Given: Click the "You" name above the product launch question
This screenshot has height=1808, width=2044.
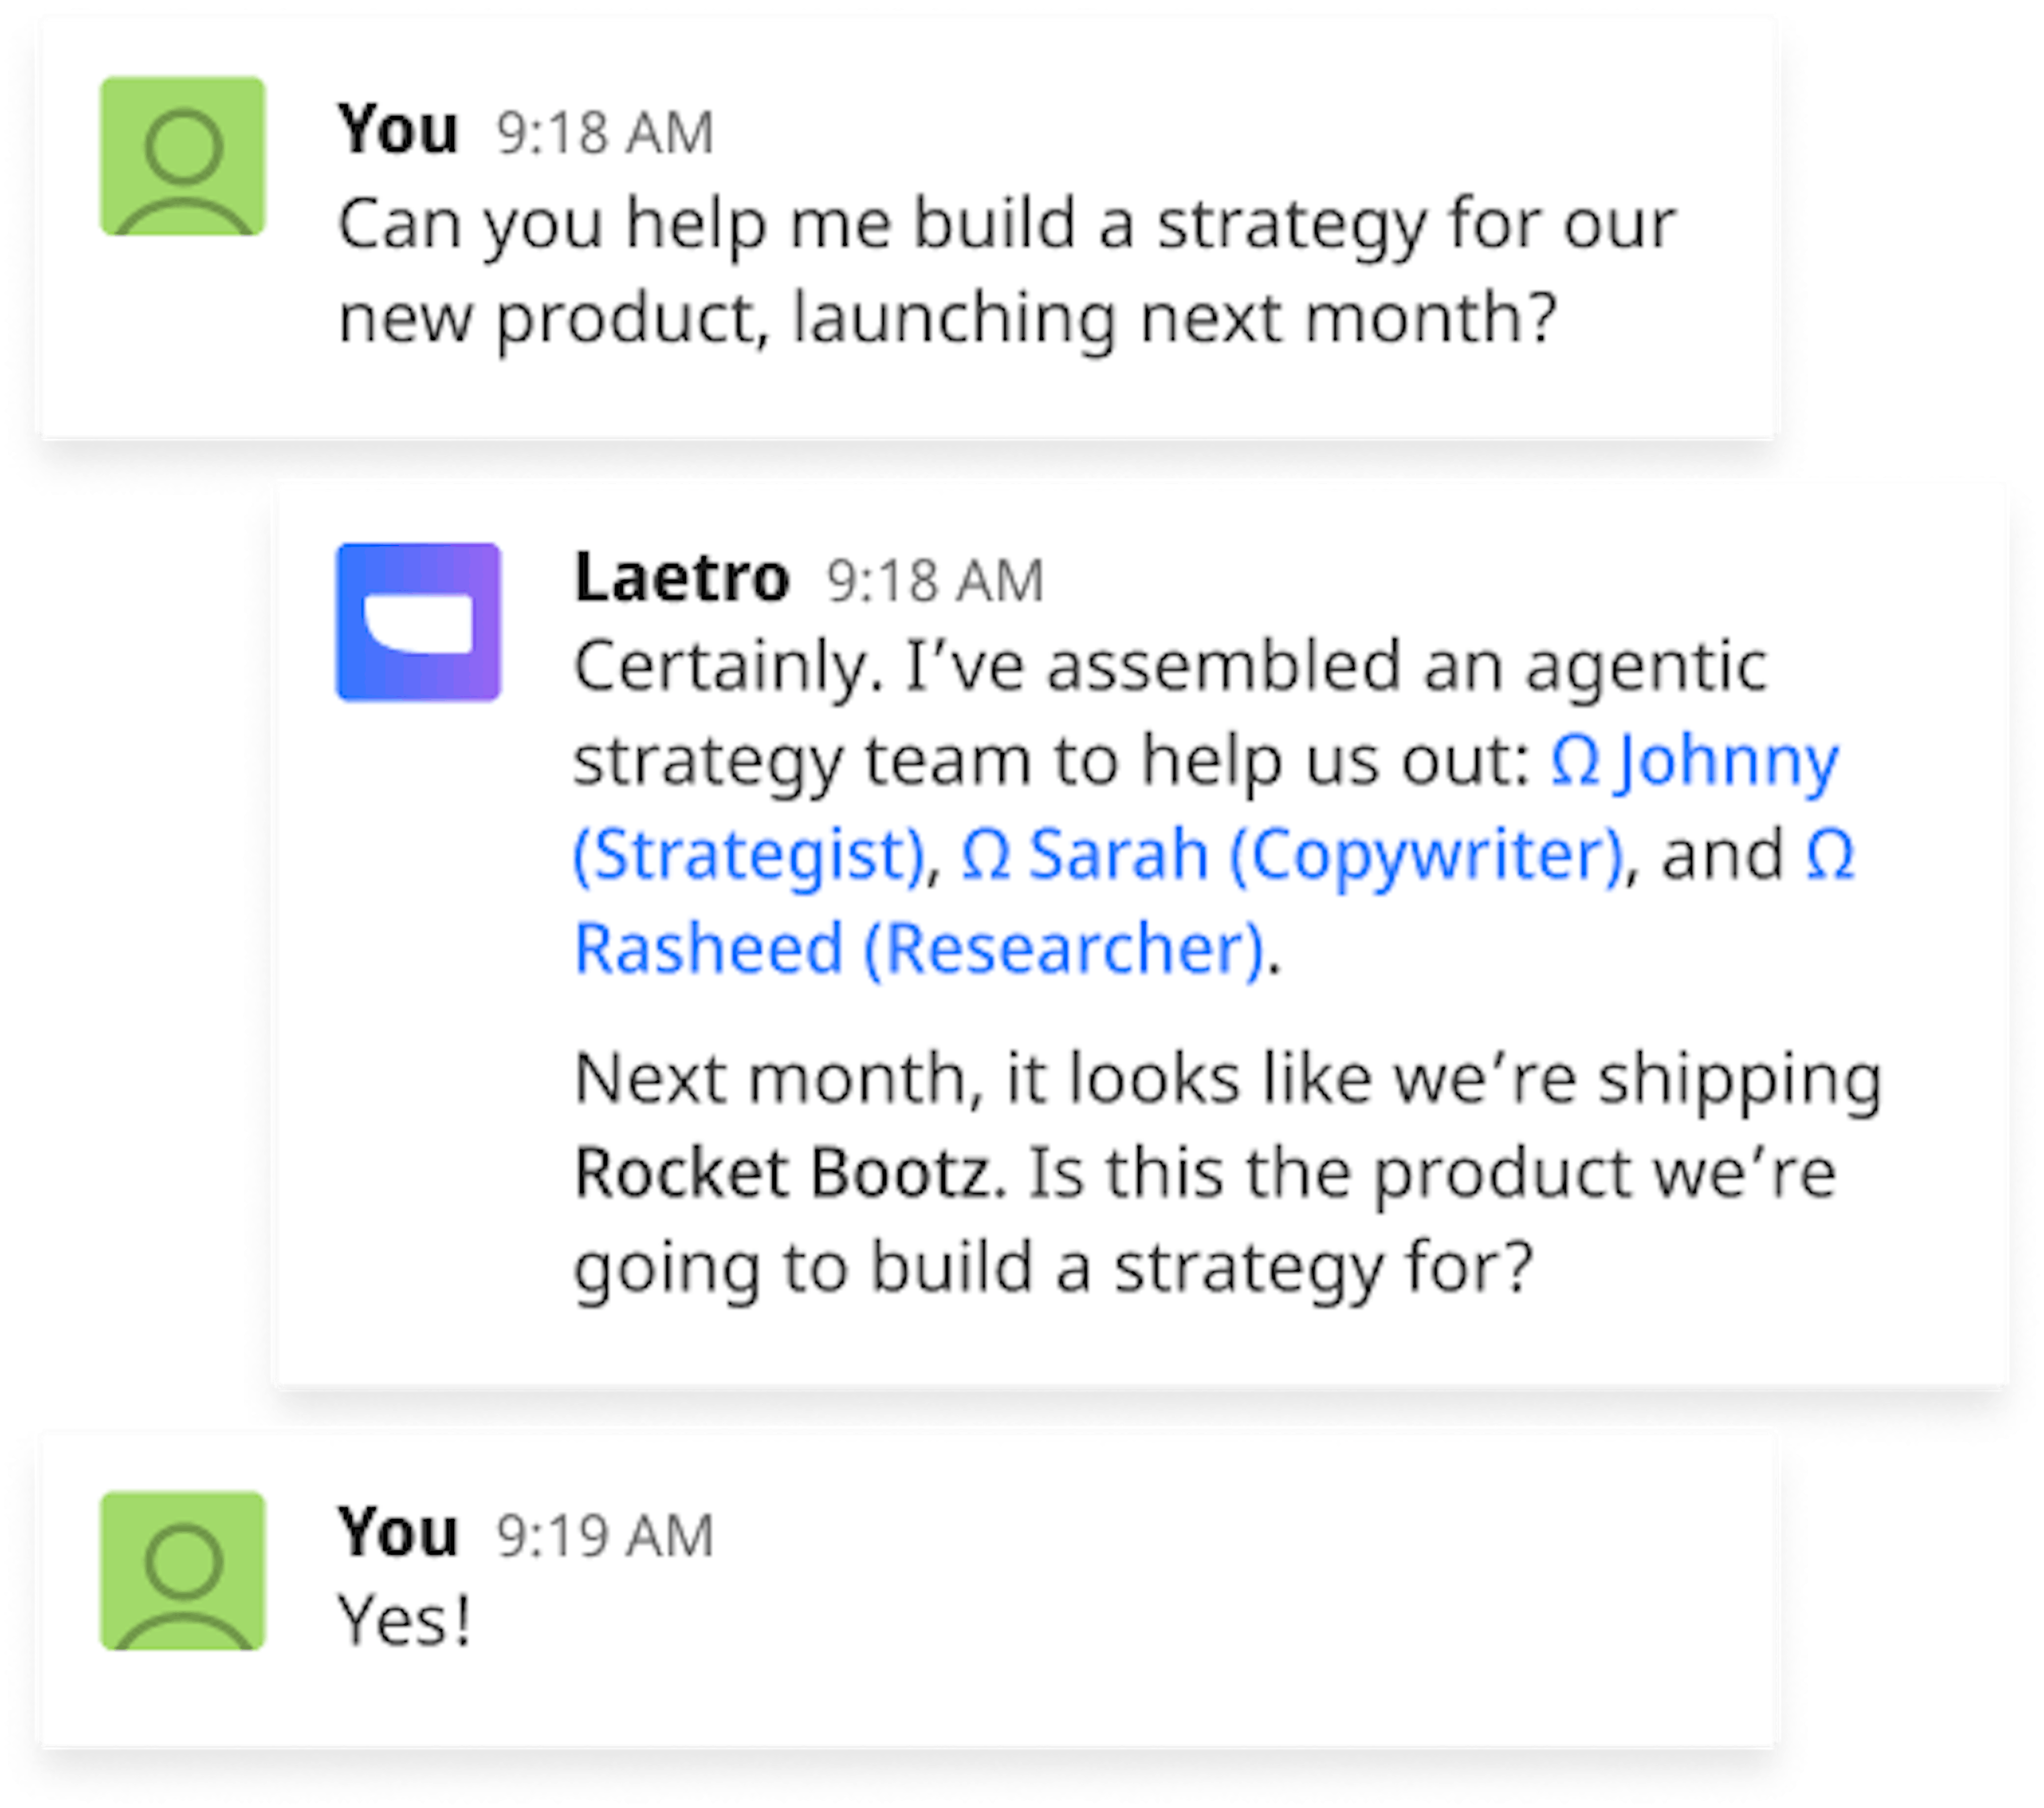Looking at the screenshot, I should [398, 130].
